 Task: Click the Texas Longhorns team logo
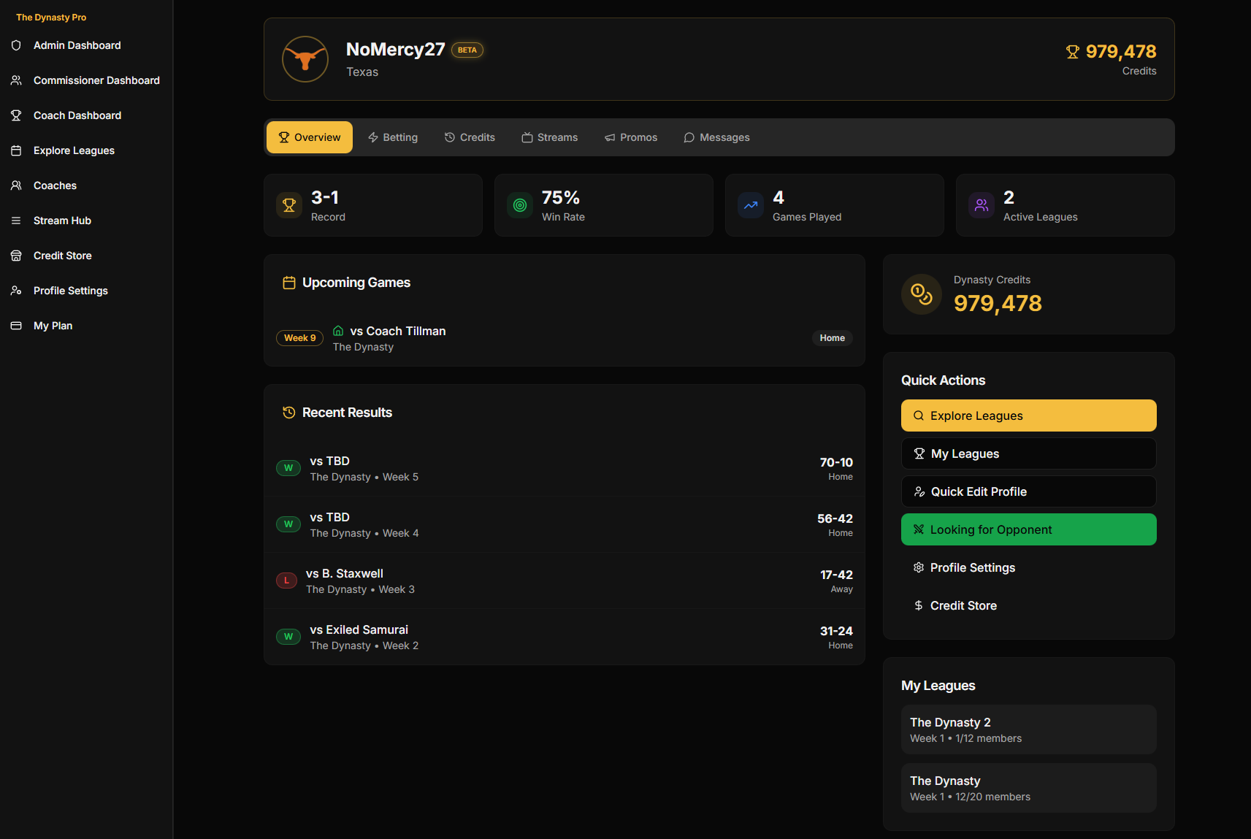pos(305,59)
